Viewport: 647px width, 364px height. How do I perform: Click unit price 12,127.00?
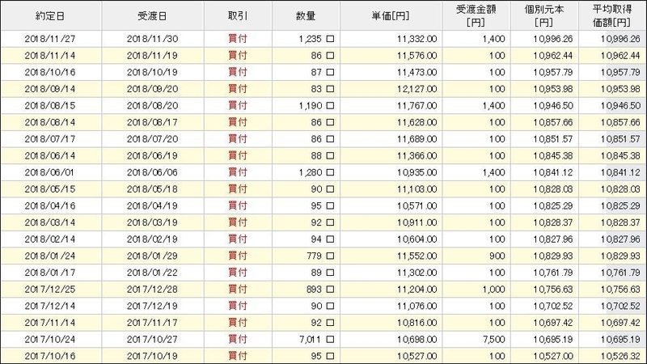(x=417, y=89)
